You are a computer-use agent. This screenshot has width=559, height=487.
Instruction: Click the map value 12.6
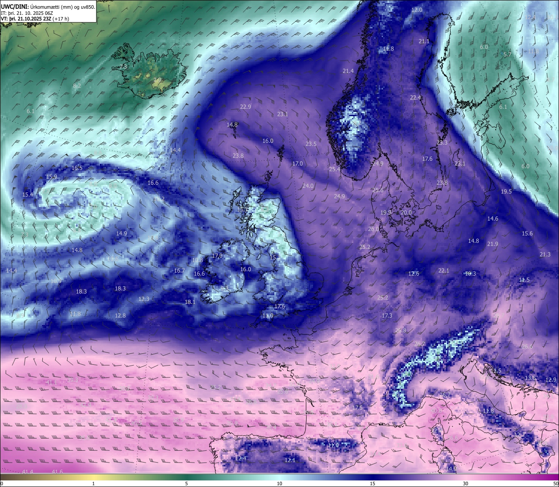pos(414,274)
